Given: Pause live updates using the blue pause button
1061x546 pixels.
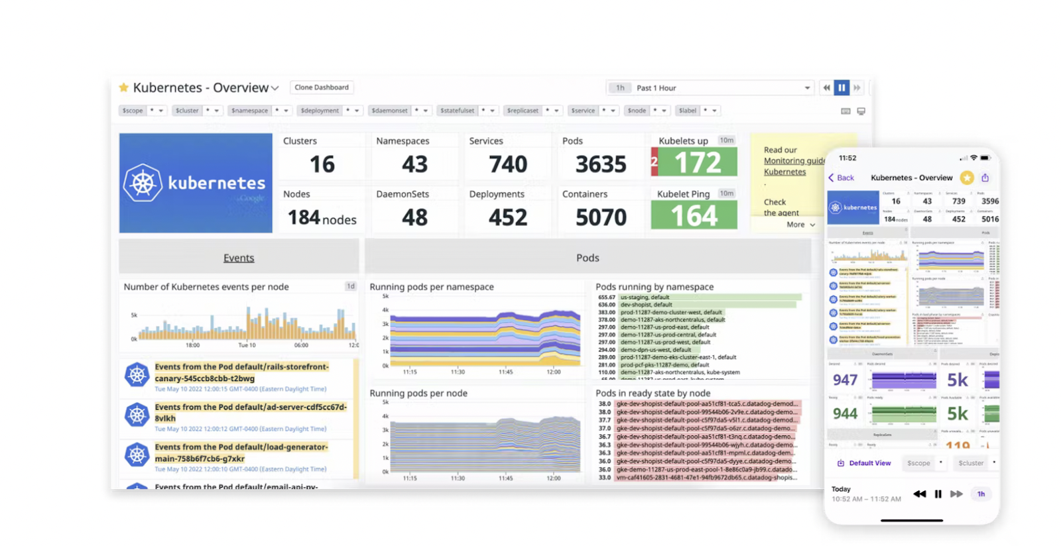Looking at the screenshot, I should [842, 87].
